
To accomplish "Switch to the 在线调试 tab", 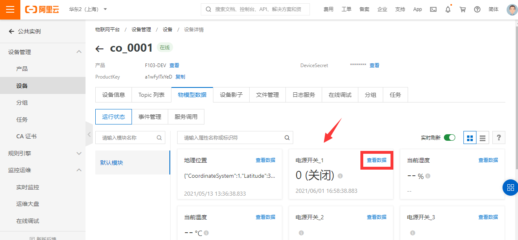I will pyautogui.click(x=340, y=95).
